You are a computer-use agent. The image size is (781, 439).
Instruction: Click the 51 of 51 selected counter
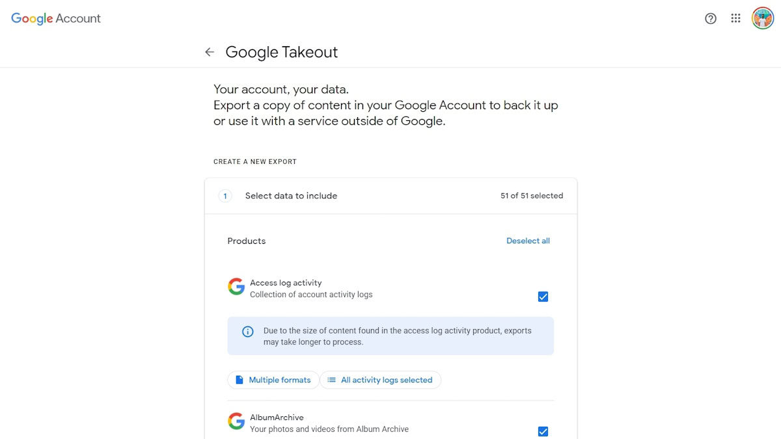pyautogui.click(x=532, y=196)
